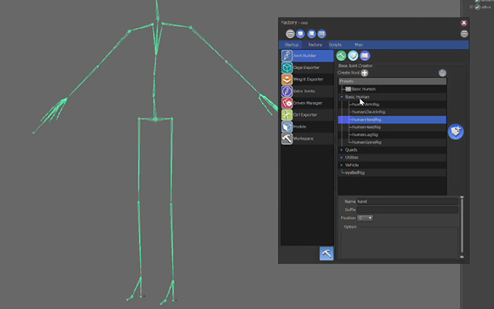Click the blue book round icon

point(365,56)
